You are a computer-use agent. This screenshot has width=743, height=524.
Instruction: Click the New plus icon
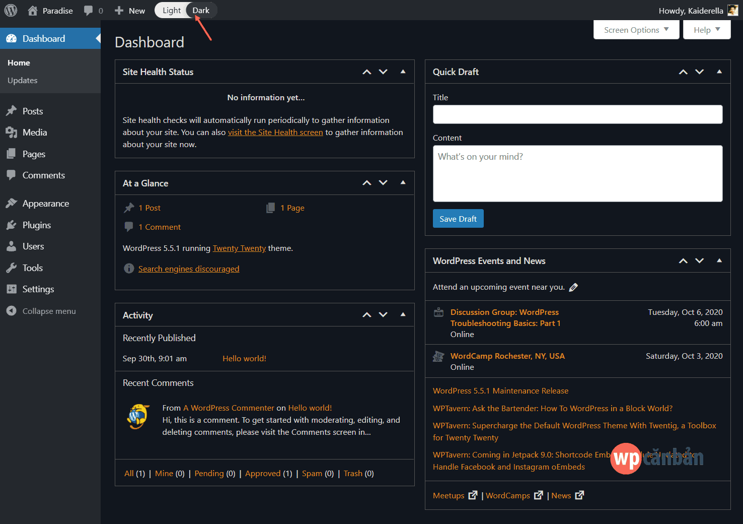click(119, 11)
